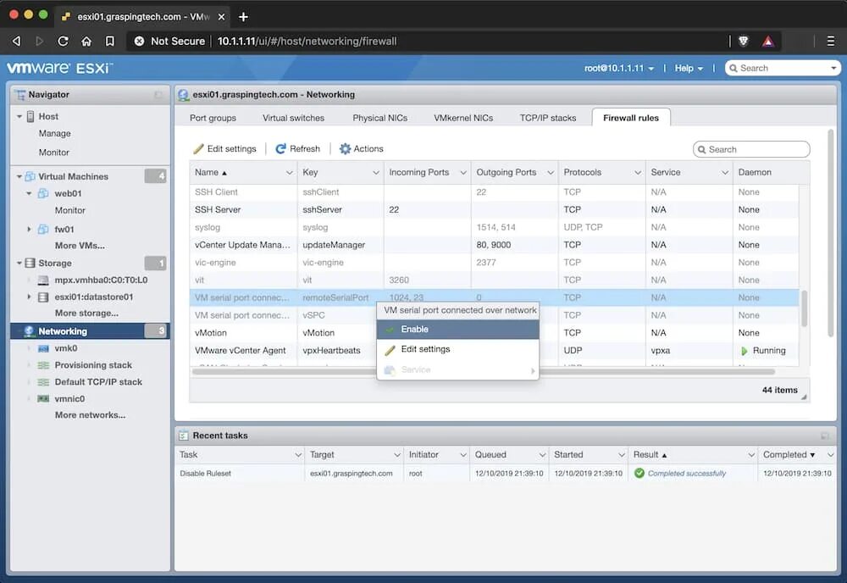The image size is (847, 583).
Task: Open the global Search dropdown arrow
Action: (x=833, y=68)
